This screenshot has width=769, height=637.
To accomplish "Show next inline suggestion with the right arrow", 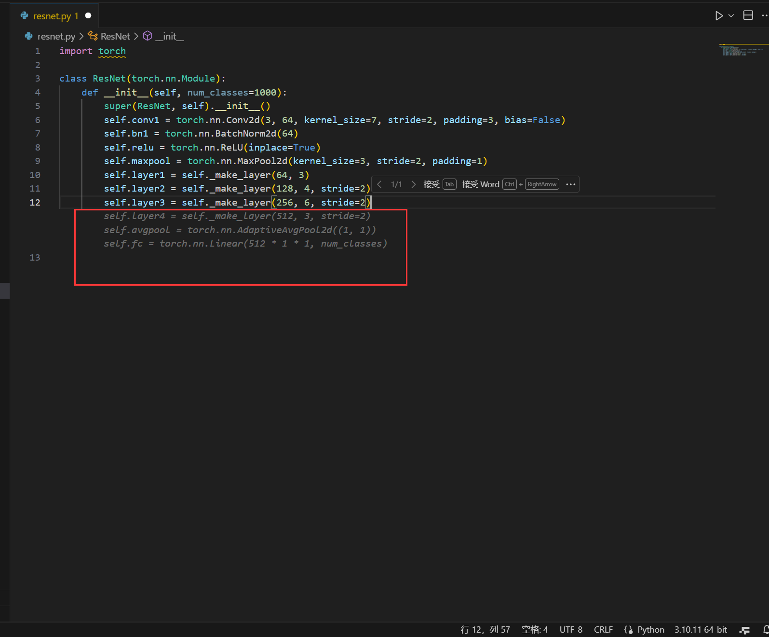I will pos(413,184).
